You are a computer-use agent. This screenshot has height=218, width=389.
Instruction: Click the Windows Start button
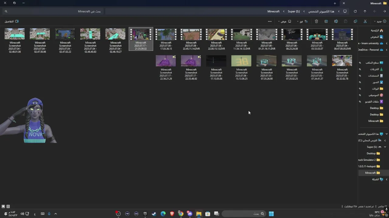(271, 214)
